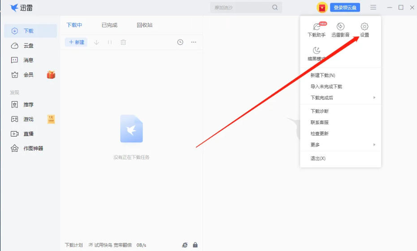
Task: Click 下载计划 in status bar
Action: (74, 245)
